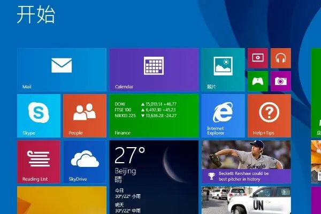Open the 照片 photos tile
Screen dimensions: 321x214
coord(223,70)
